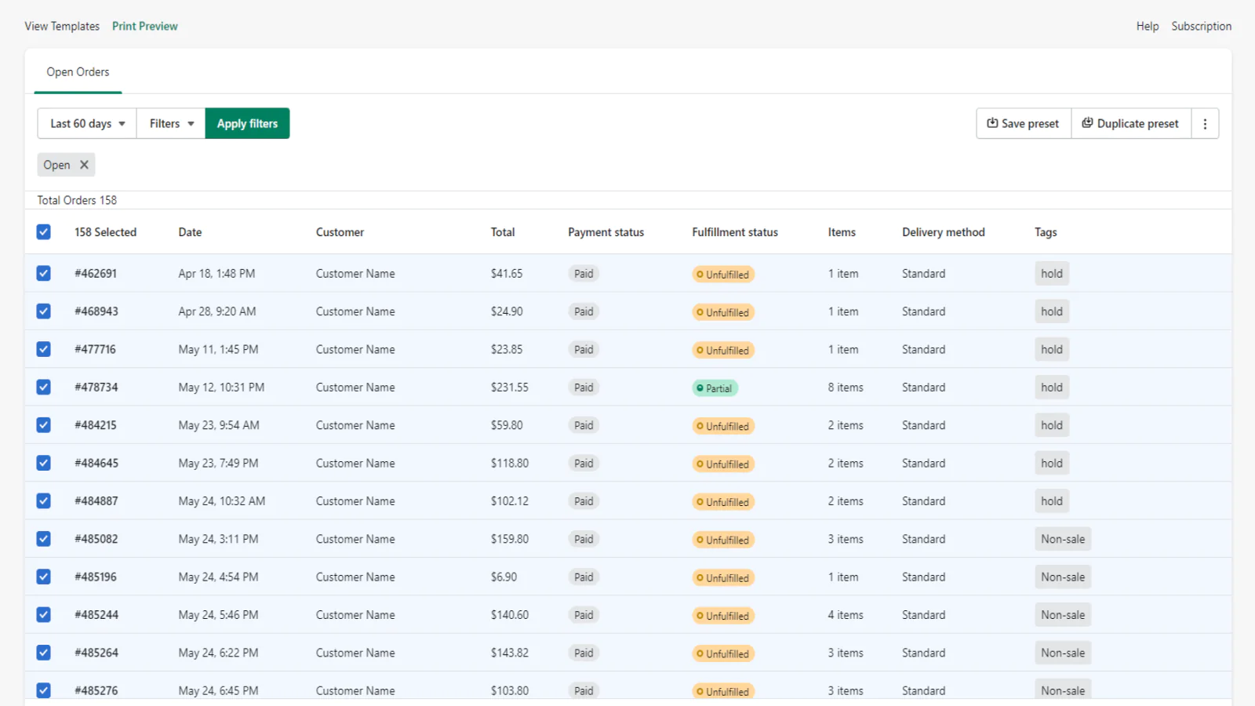Uncheck the checkbox for order #484215
This screenshot has height=706, width=1255.
tap(44, 425)
